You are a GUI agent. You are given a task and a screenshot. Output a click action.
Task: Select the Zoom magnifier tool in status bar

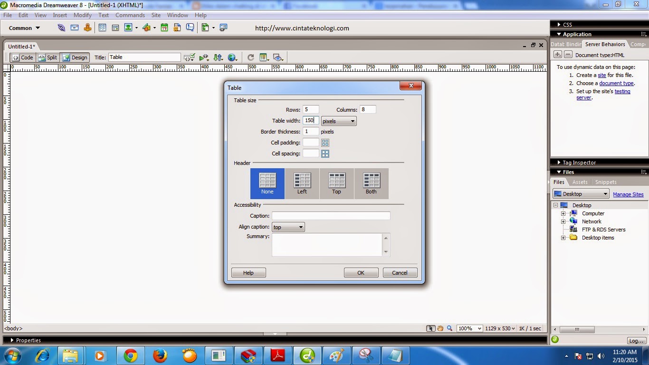tap(449, 328)
